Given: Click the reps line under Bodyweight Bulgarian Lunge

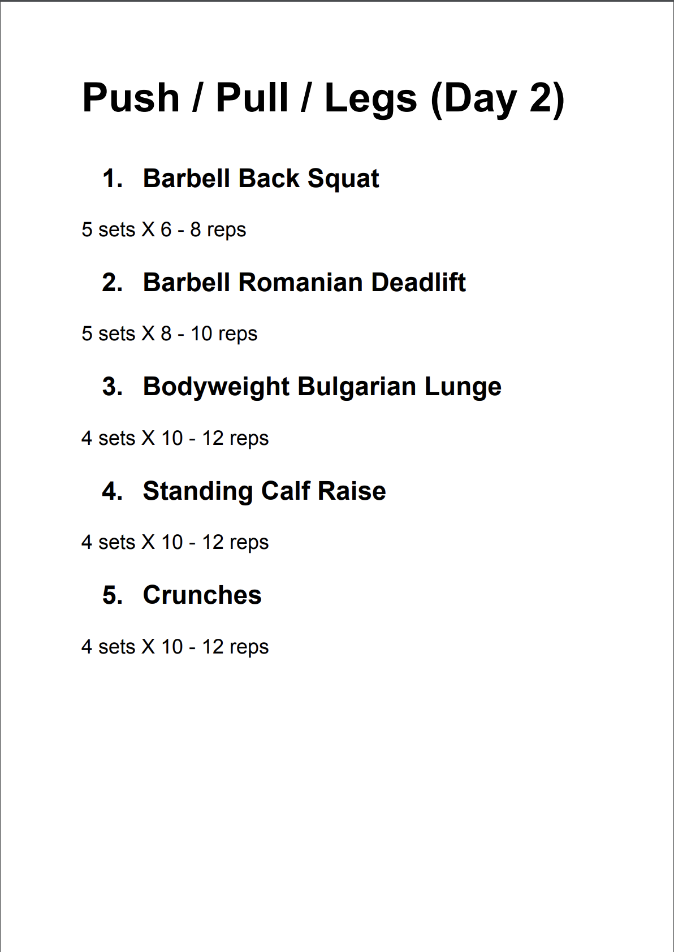Looking at the screenshot, I should (x=175, y=439).
